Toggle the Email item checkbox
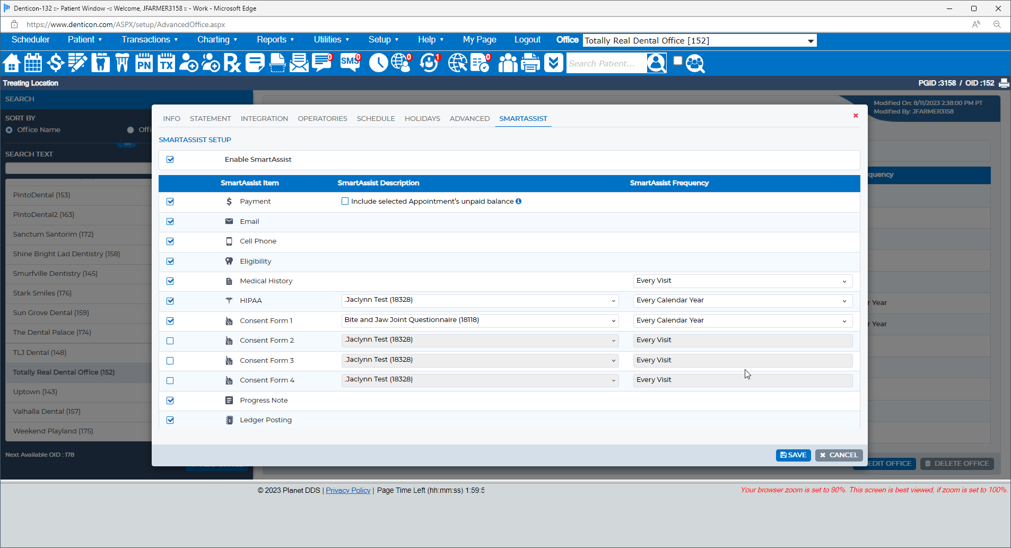The height and width of the screenshot is (548, 1011). (x=170, y=222)
